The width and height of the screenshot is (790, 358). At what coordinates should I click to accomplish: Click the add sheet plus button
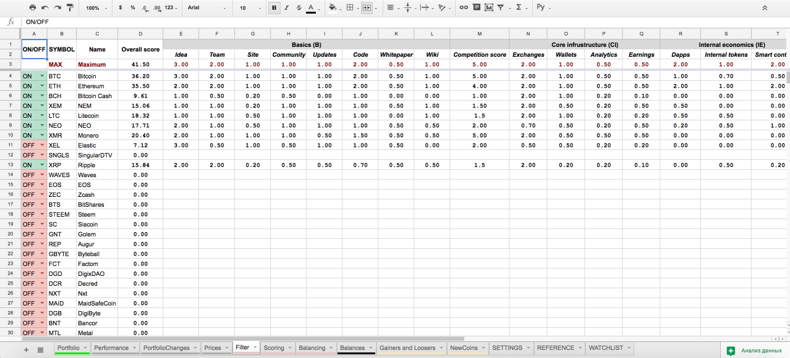click(x=26, y=349)
